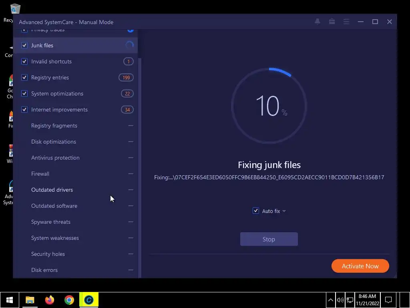Uncheck the System optimizations checkbox
The image size is (410, 308).
point(24,93)
